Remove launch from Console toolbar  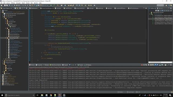click(144, 65)
